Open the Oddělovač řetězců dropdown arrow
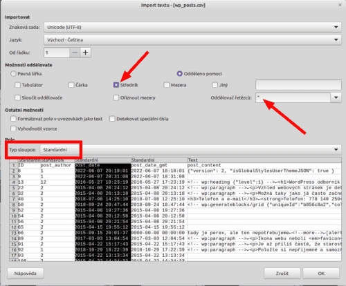 pos(336,97)
